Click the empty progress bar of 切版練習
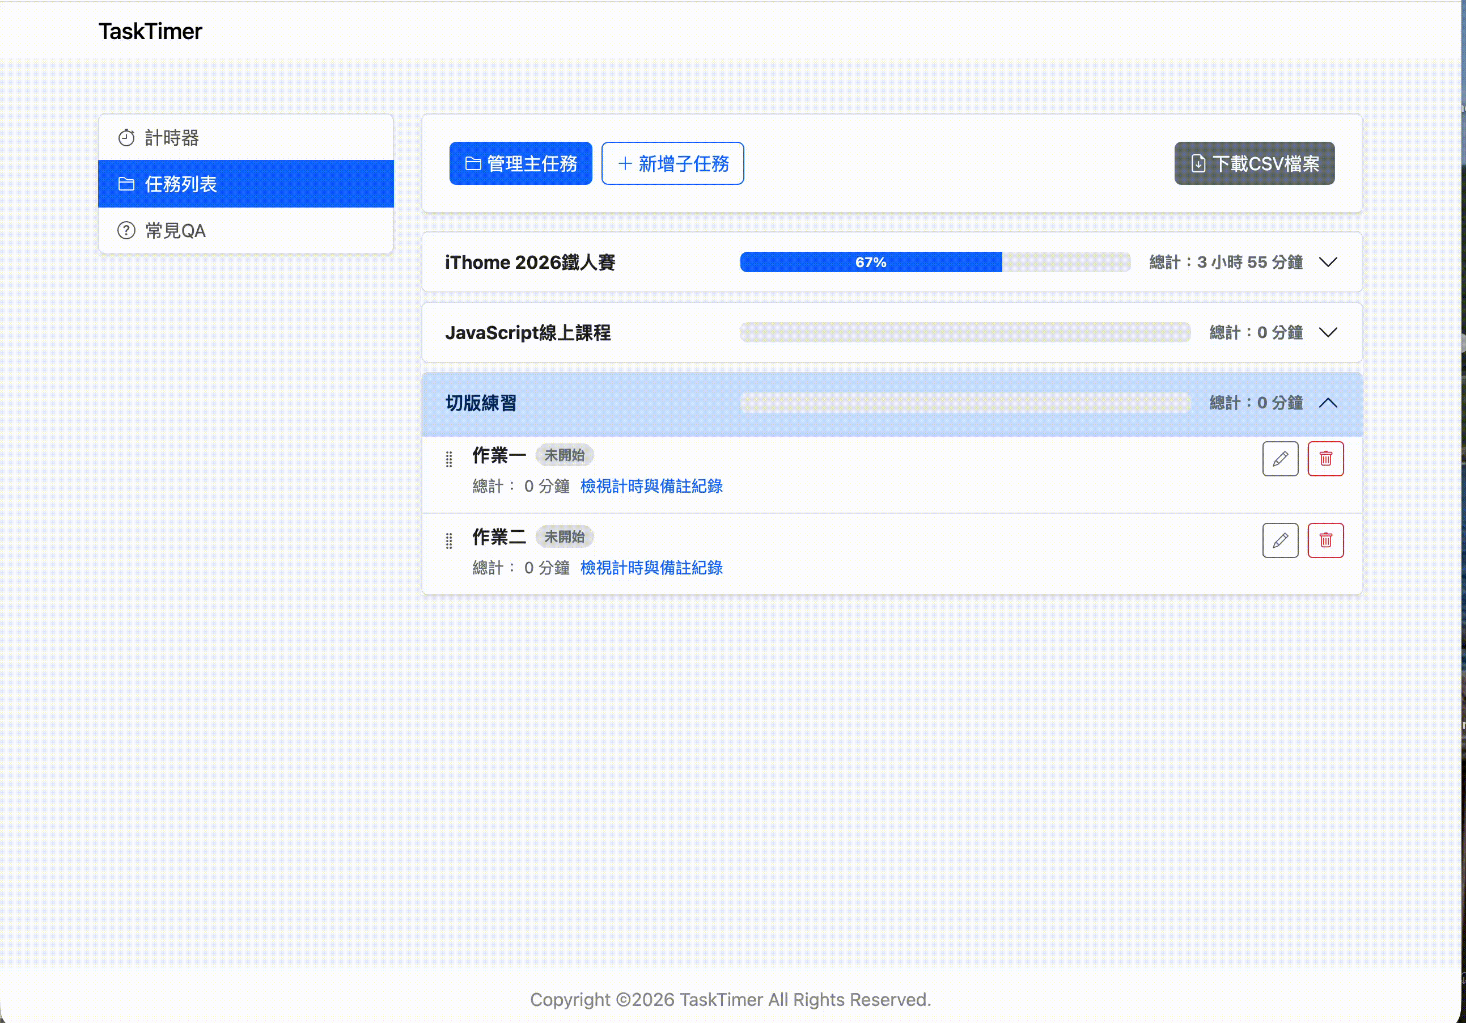This screenshot has width=1466, height=1023. [965, 403]
